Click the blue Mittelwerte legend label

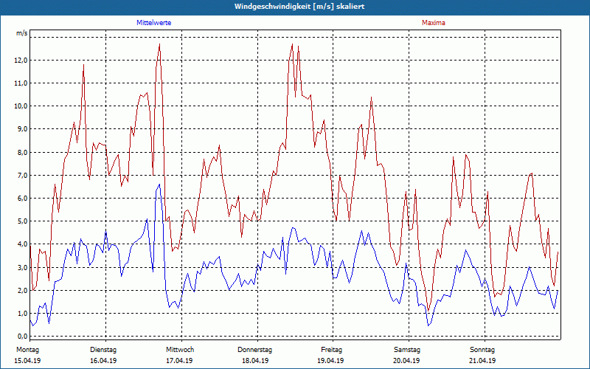click(154, 23)
